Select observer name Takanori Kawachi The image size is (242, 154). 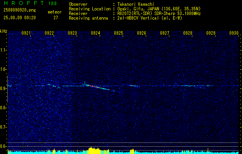[x=136, y=4]
